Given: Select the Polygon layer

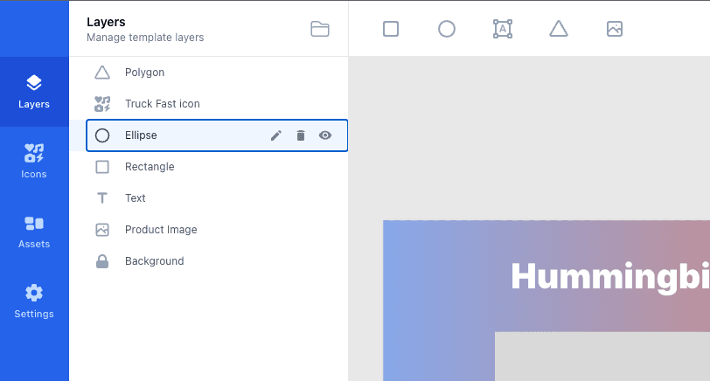Looking at the screenshot, I should (144, 73).
